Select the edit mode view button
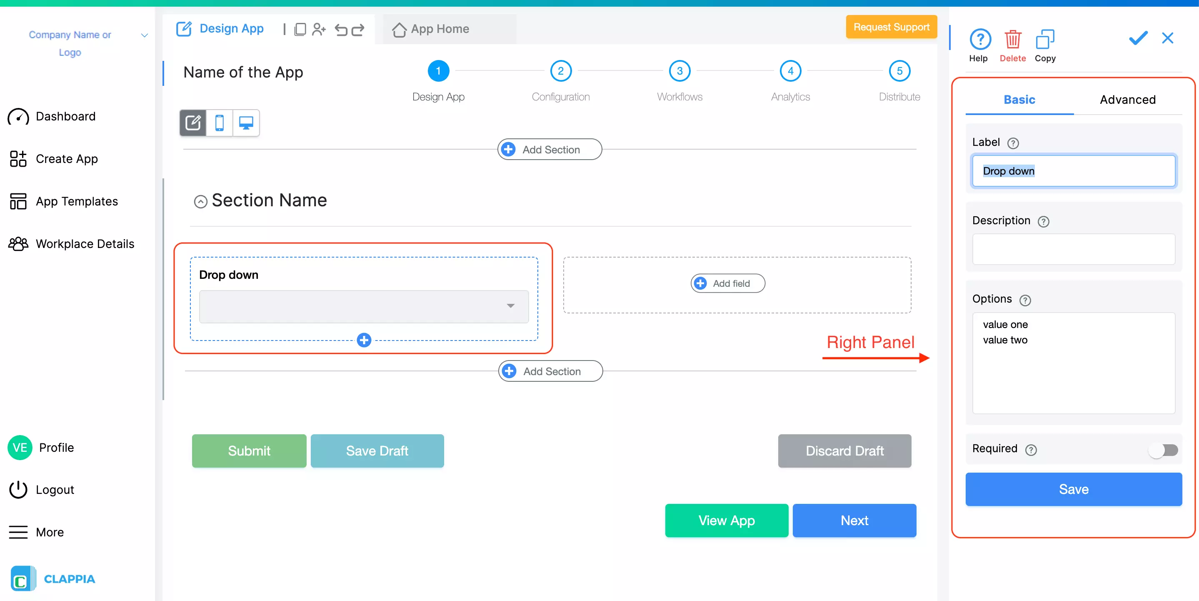1199x601 pixels. pos(193,123)
